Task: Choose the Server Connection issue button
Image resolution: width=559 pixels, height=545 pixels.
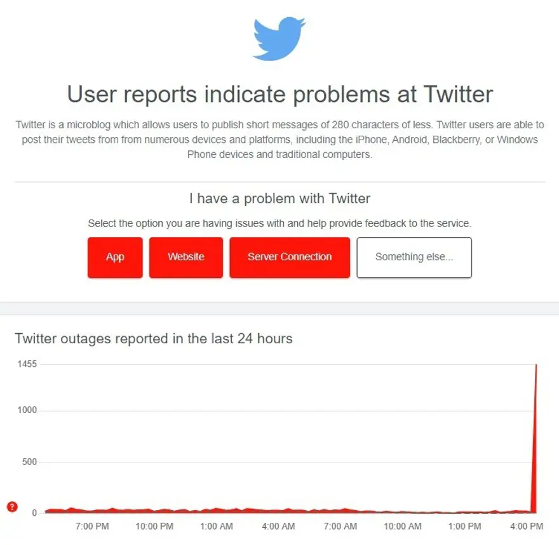Action: pyautogui.click(x=290, y=258)
